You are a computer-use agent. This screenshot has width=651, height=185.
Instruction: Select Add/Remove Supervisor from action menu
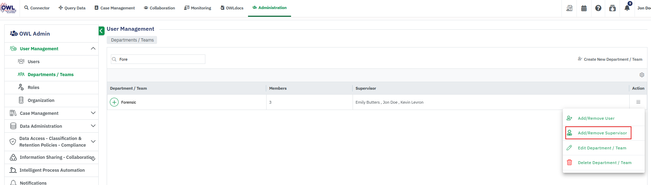(x=602, y=133)
